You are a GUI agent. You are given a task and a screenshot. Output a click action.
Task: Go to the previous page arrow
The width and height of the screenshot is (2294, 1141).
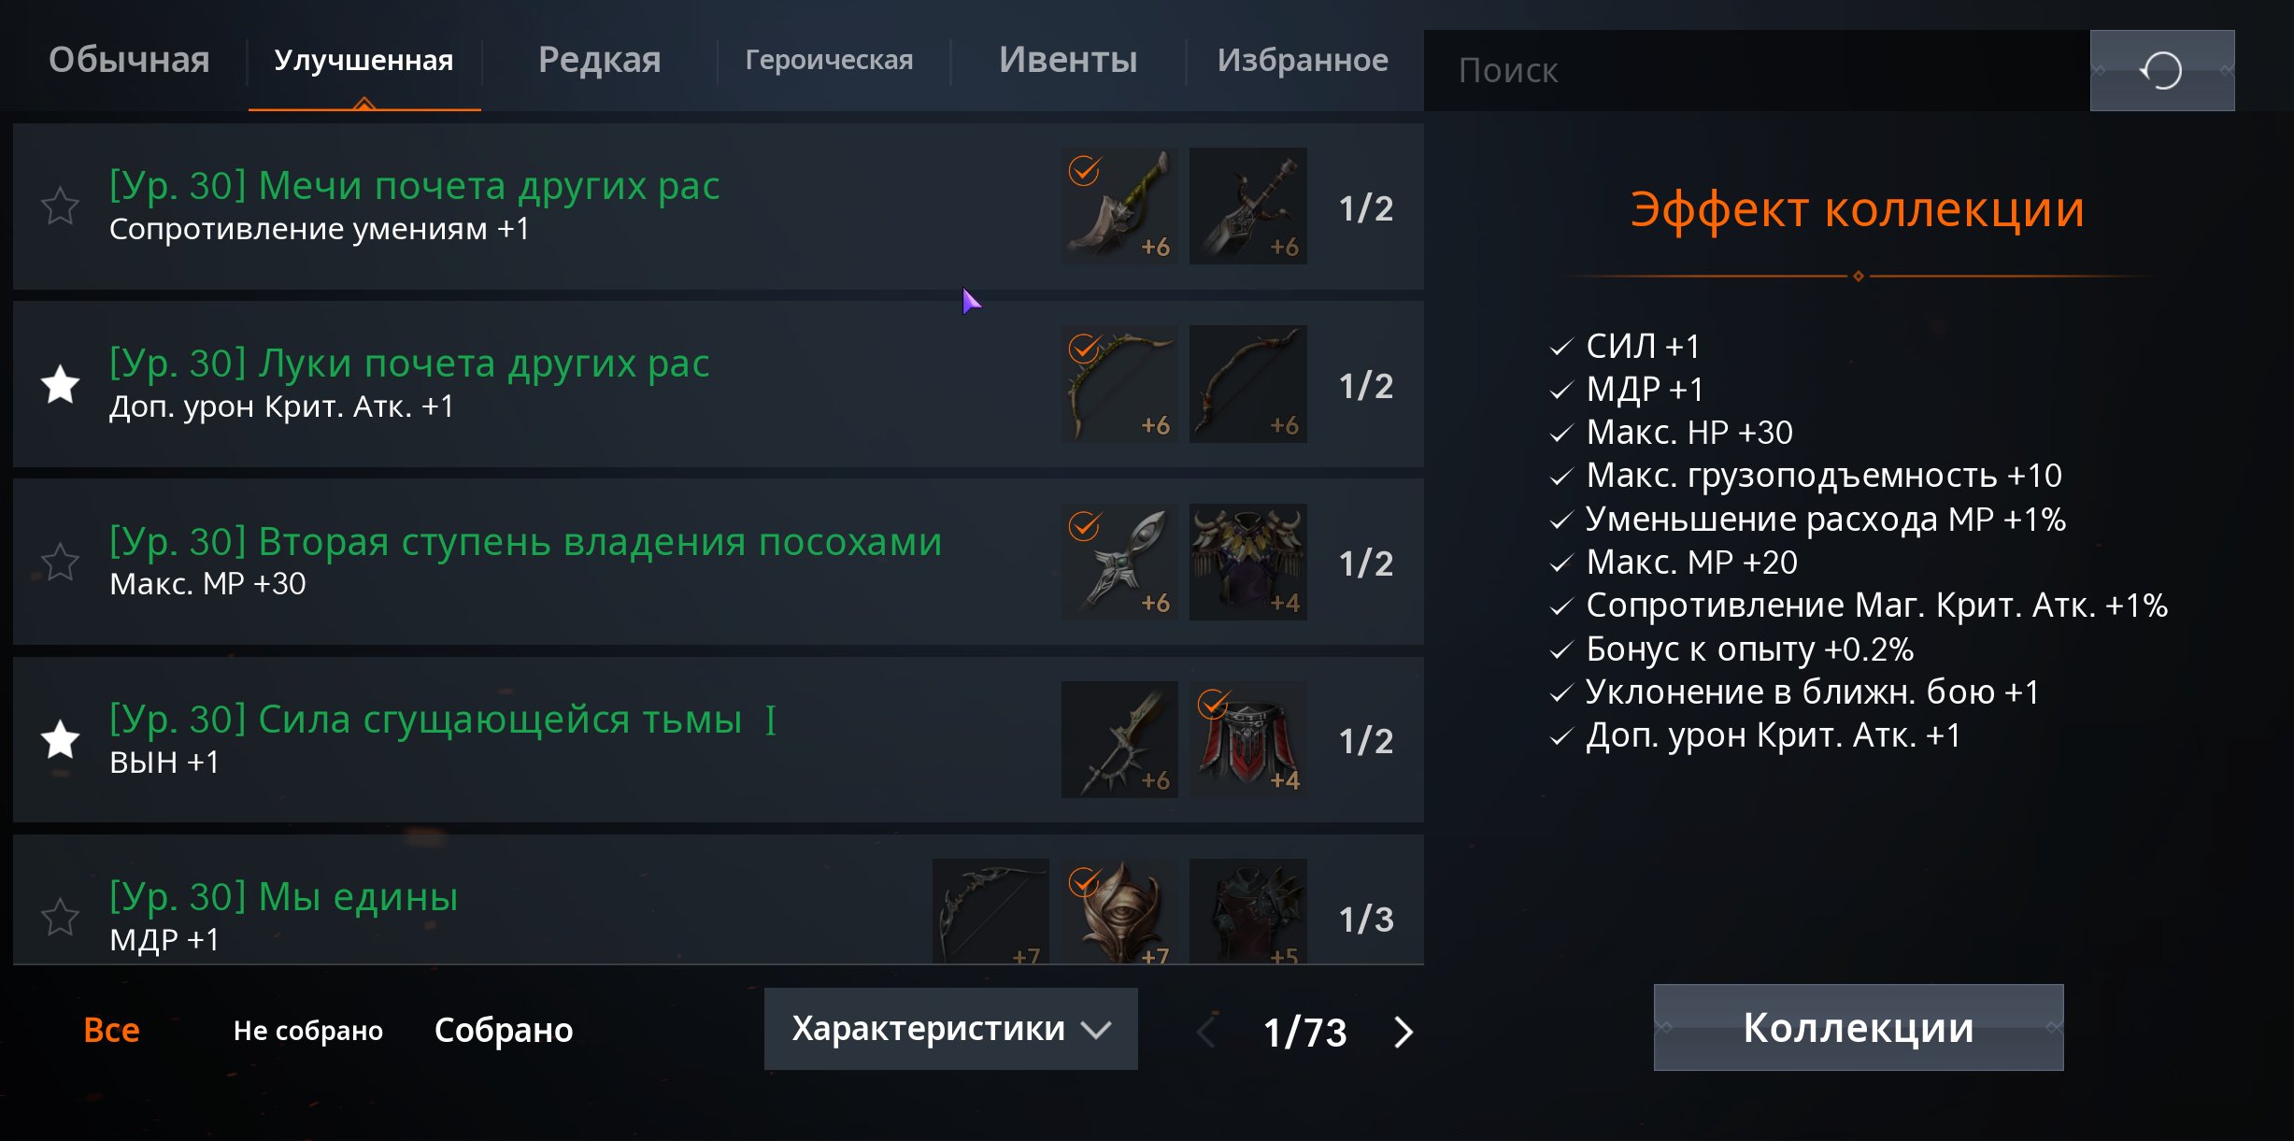(1207, 1032)
